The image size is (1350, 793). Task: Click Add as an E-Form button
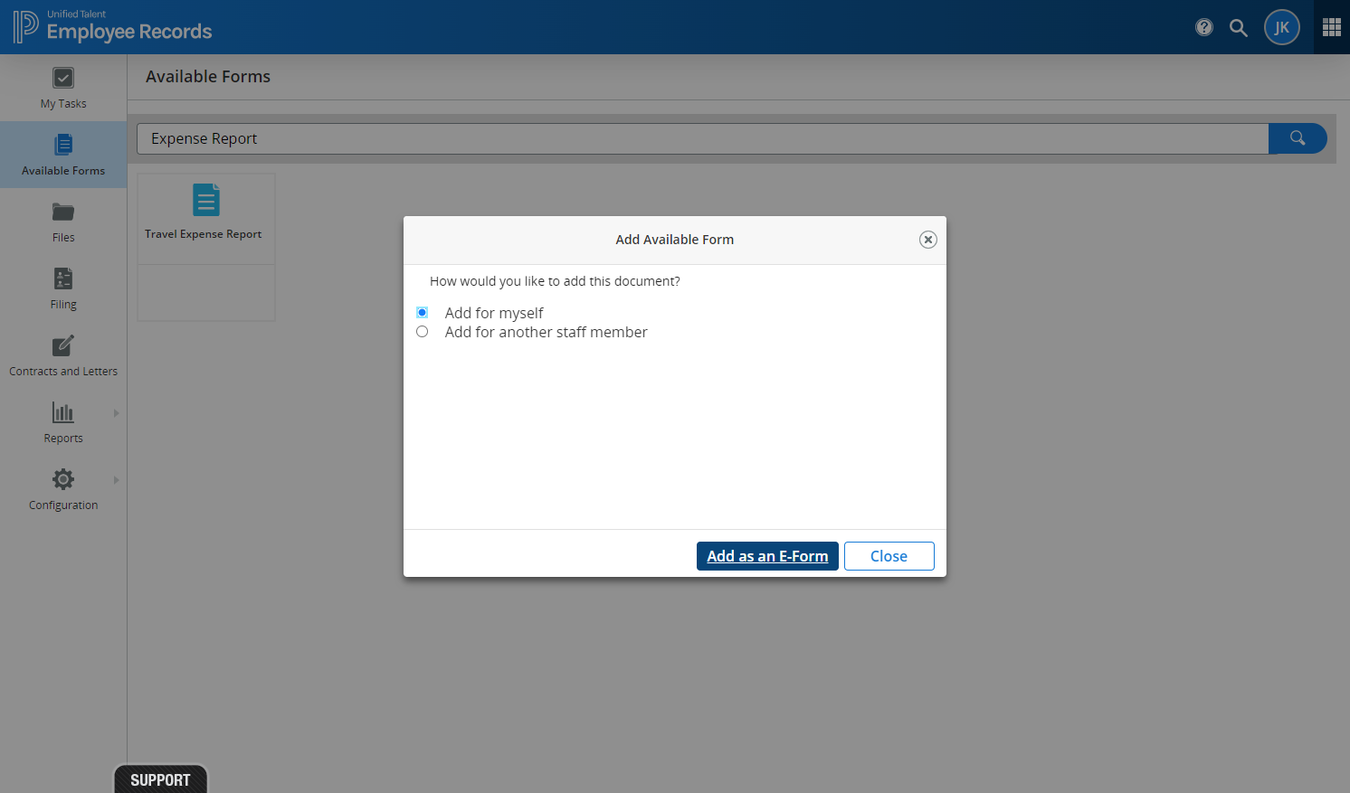click(767, 556)
